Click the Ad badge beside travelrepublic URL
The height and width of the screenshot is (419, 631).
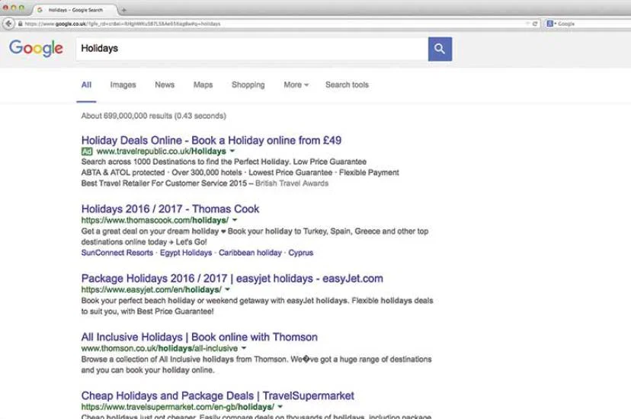(87, 152)
